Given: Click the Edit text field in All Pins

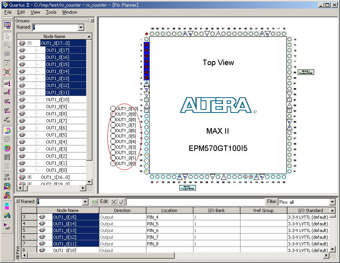Looking at the screenshot, I should click(x=195, y=202).
